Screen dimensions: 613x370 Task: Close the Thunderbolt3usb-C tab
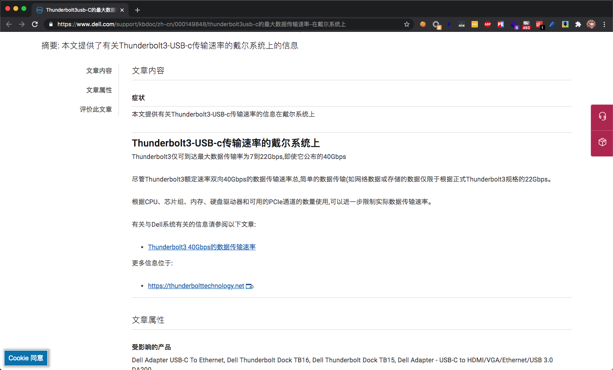122,10
